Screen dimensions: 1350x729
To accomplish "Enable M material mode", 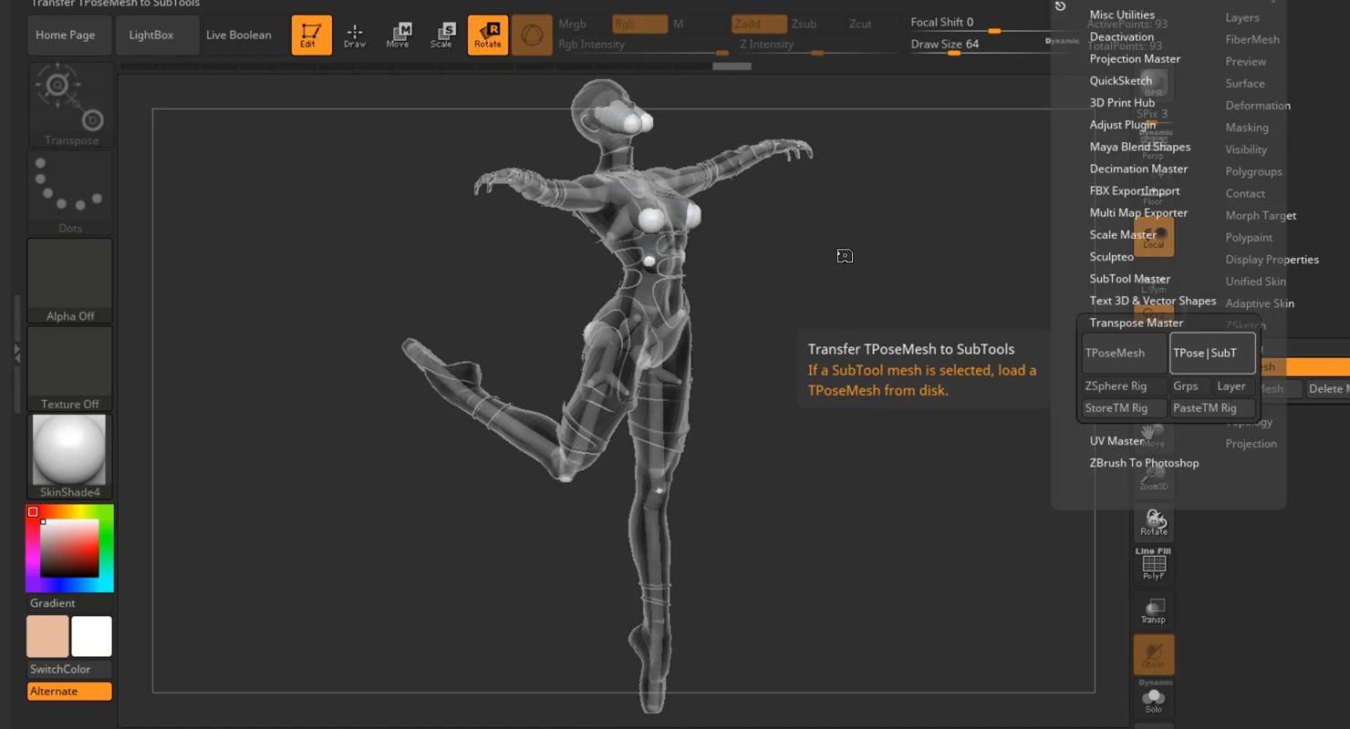I will click(679, 24).
